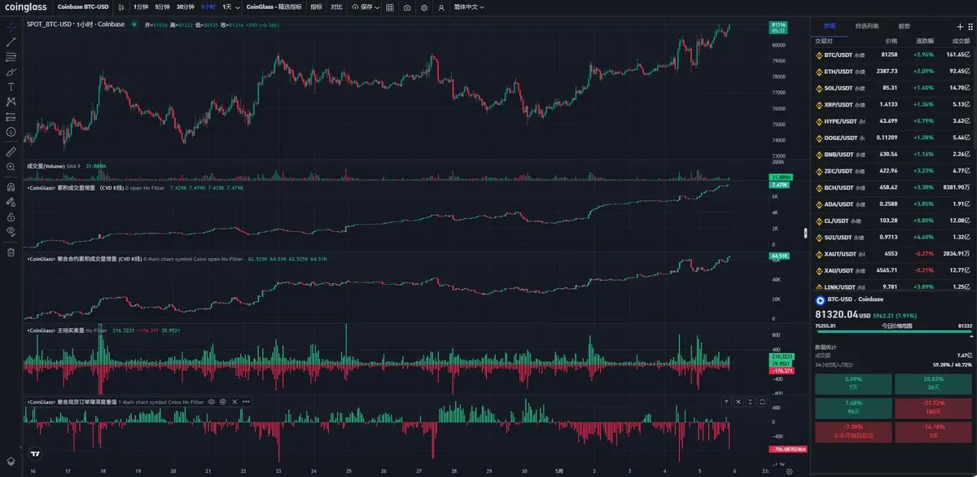Move the bottom indicator pane up
This screenshot has width=977, height=477.
point(727,402)
